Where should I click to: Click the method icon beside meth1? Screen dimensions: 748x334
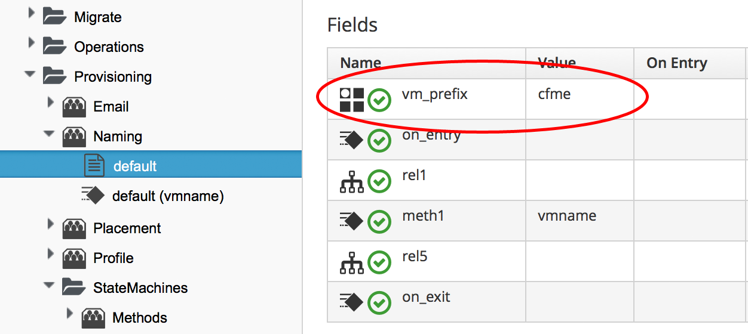(x=352, y=221)
